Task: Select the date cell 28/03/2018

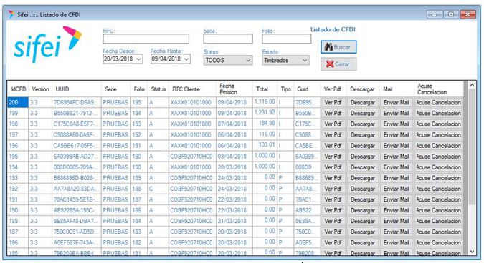Action: point(234,167)
